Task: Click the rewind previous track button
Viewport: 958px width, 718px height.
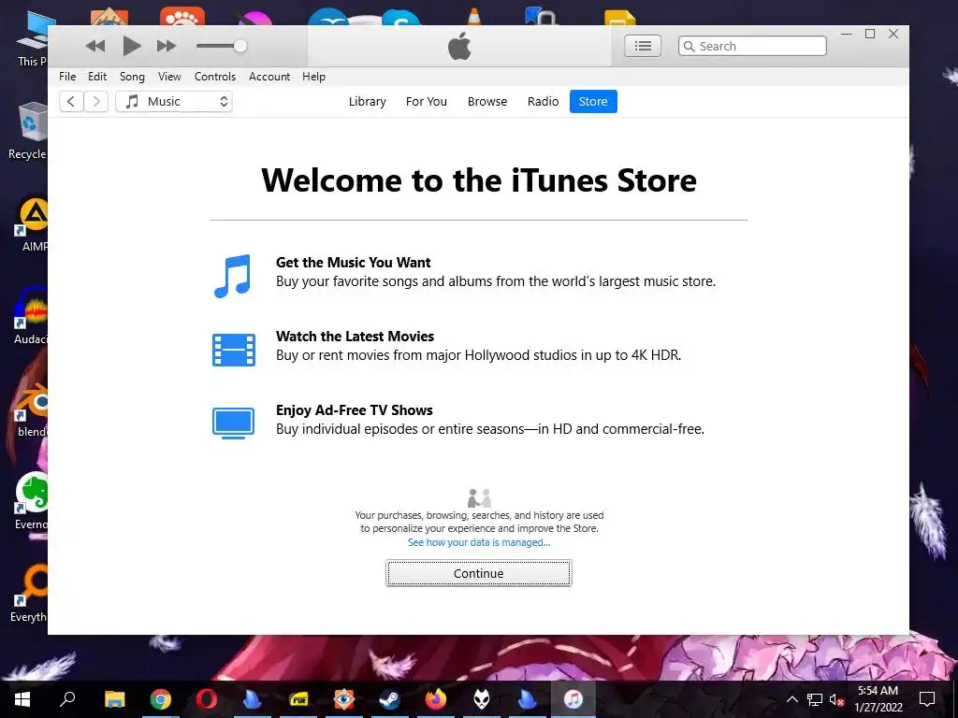Action: point(95,46)
